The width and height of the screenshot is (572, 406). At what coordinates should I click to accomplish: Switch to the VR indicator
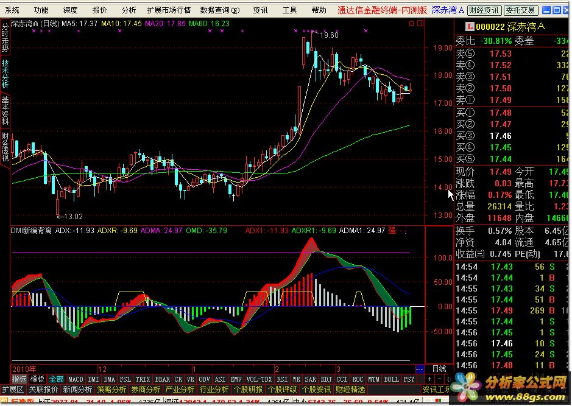(191, 379)
